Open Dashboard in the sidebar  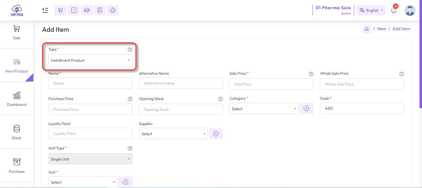[x=17, y=98]
